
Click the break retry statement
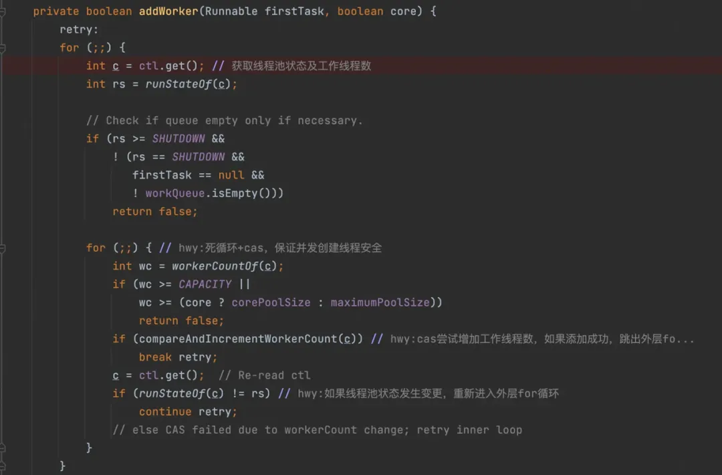click(178, 357)
